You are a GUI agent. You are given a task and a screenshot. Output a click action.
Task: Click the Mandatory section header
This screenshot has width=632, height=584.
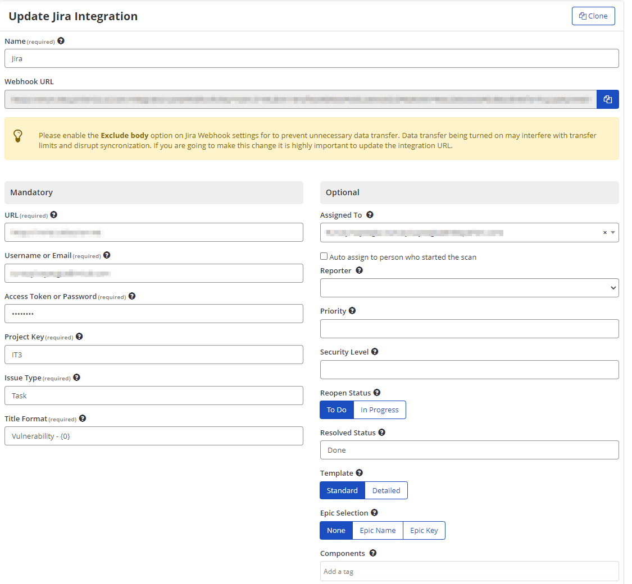[154, 192]
